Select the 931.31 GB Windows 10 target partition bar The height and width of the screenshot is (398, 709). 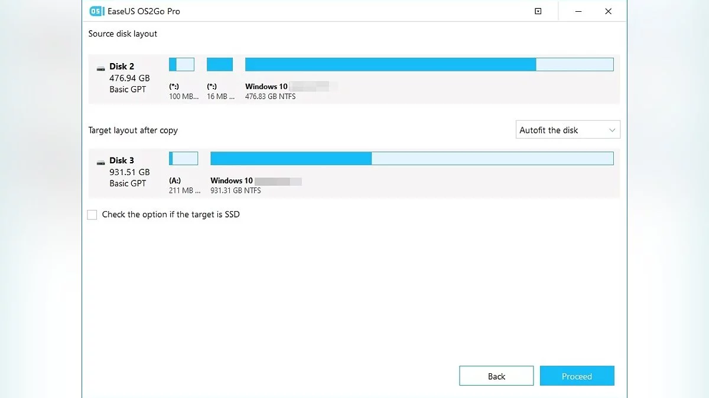point(412,158)
